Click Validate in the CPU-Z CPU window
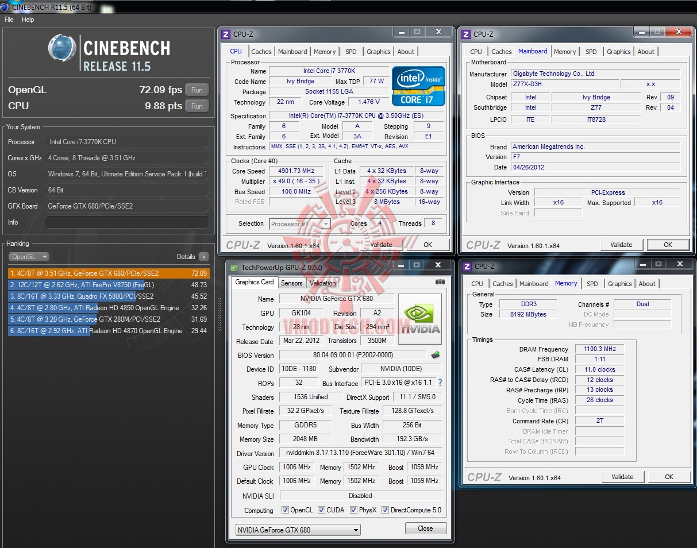 pyautogui.click(x=381, y=245)
